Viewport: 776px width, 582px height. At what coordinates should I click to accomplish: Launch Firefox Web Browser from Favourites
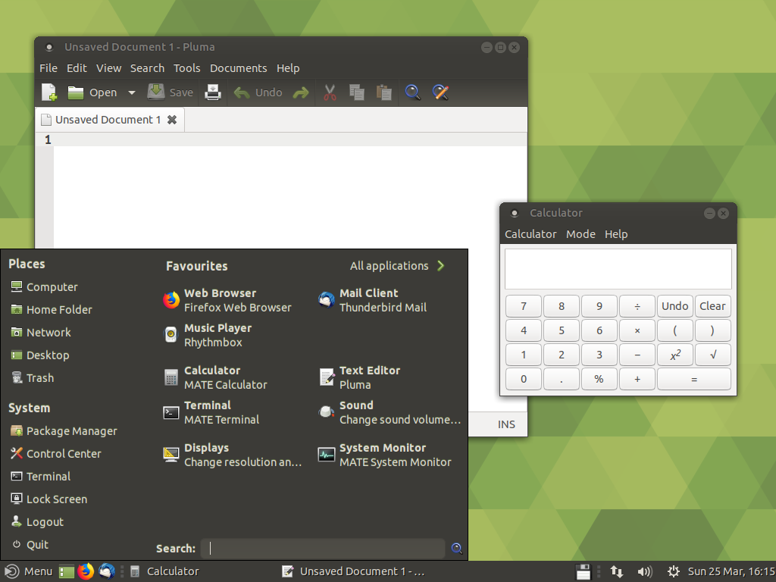pos(227,300)
